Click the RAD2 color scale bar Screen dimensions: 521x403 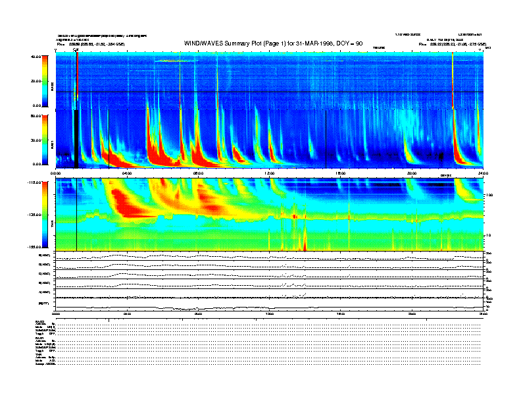[x=45, y=82]
